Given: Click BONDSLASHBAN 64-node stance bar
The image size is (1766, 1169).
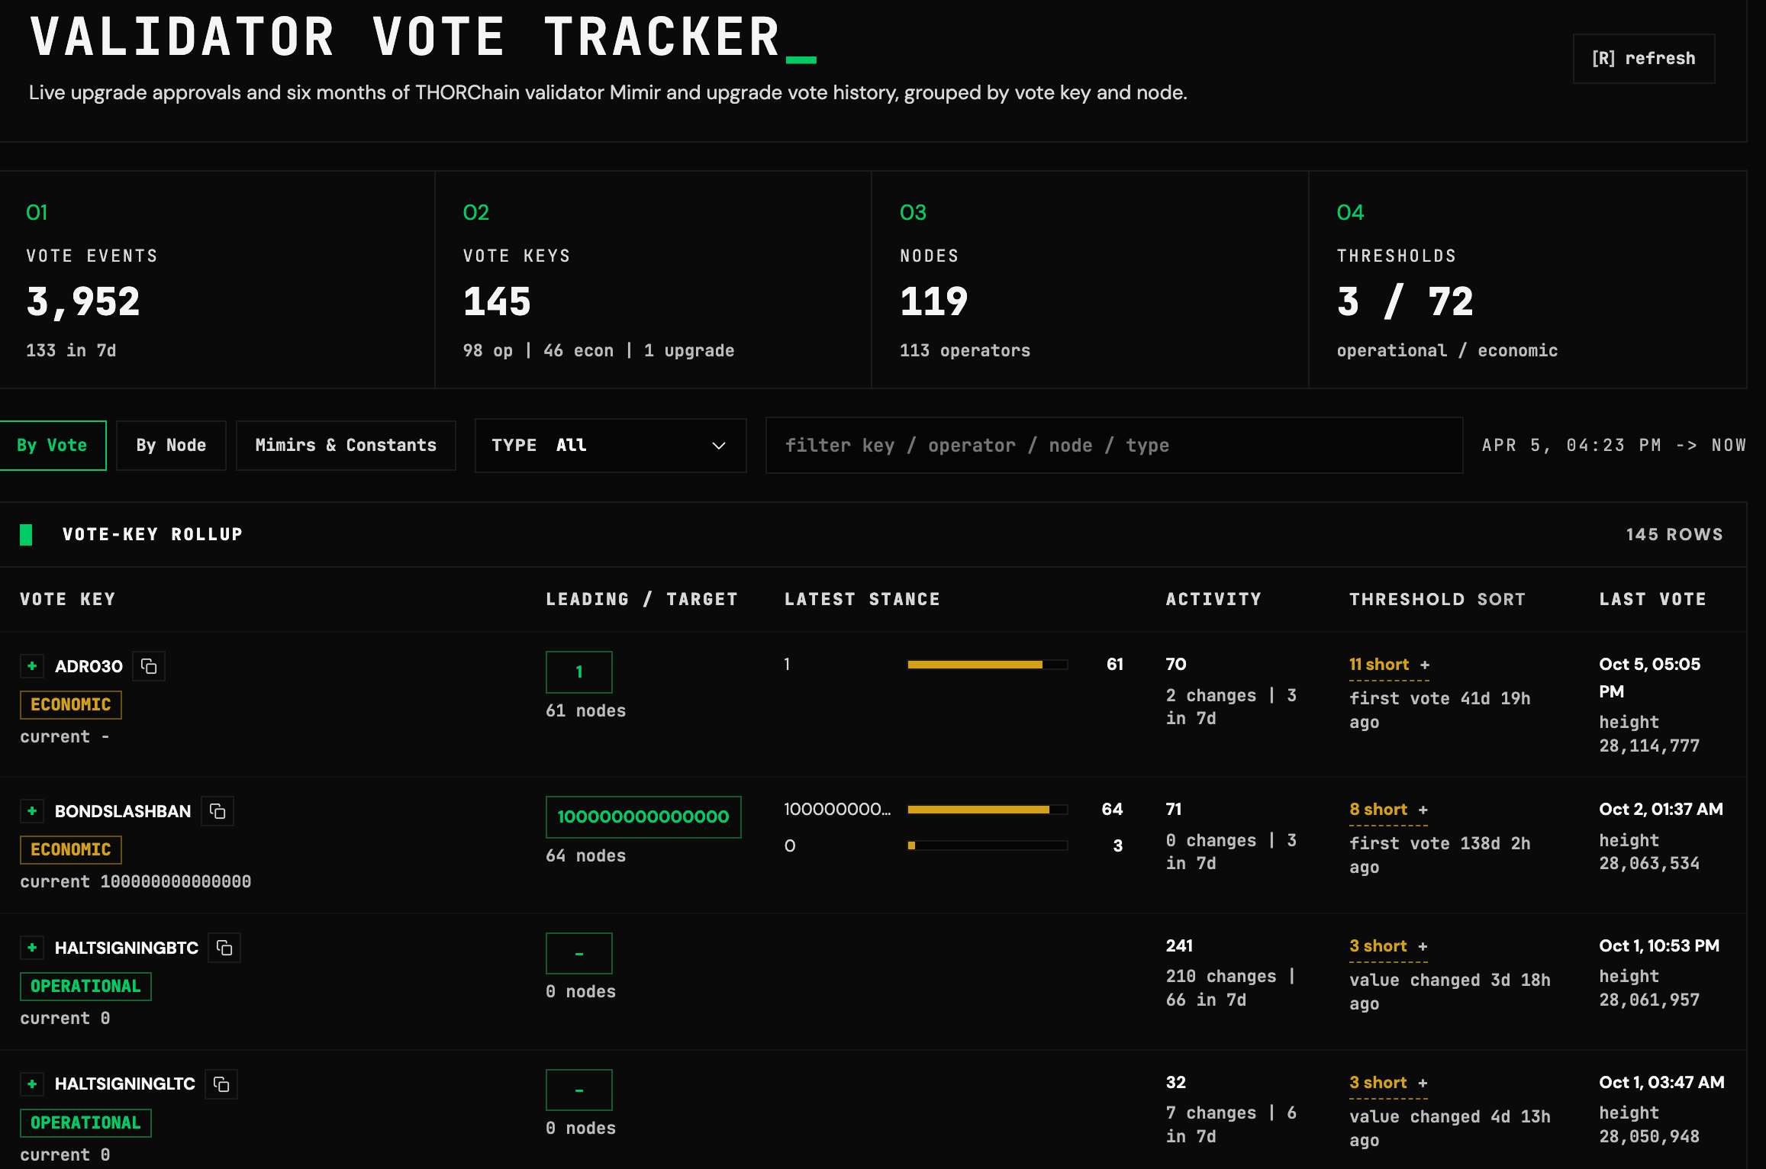Looking at the screenshot, I should [987, 810].
